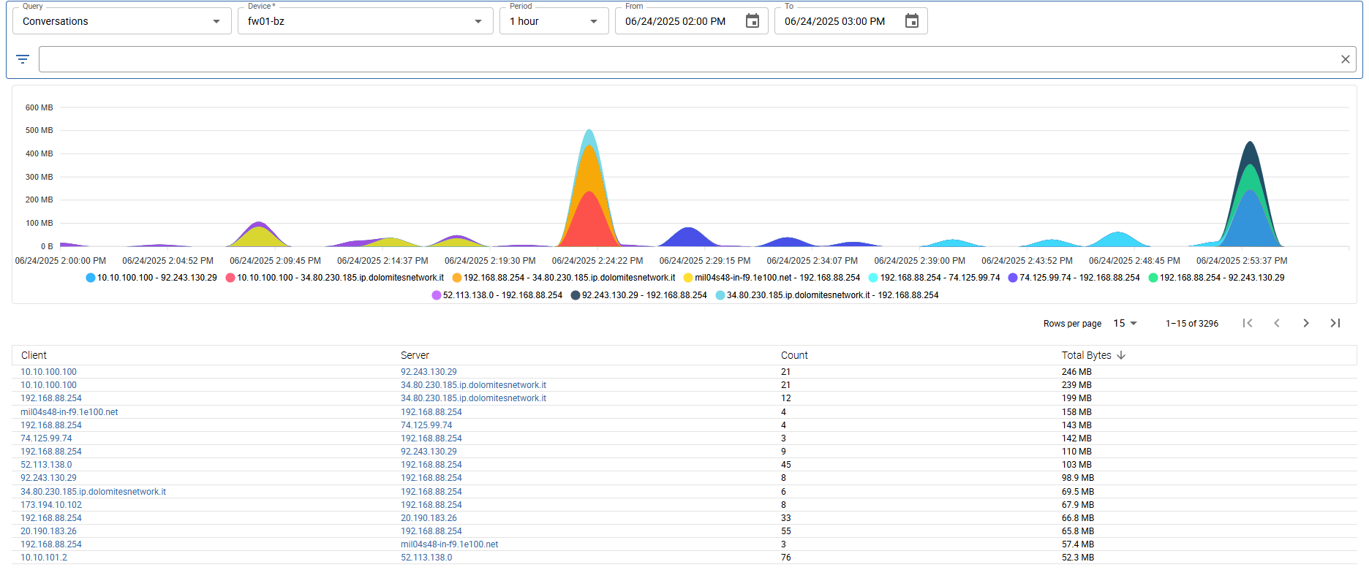Screen dimensions: 1369x570
Task: Open client 34.80.230.185.ip.dolomitesnetwork.it link
Action: pos(93,492)
